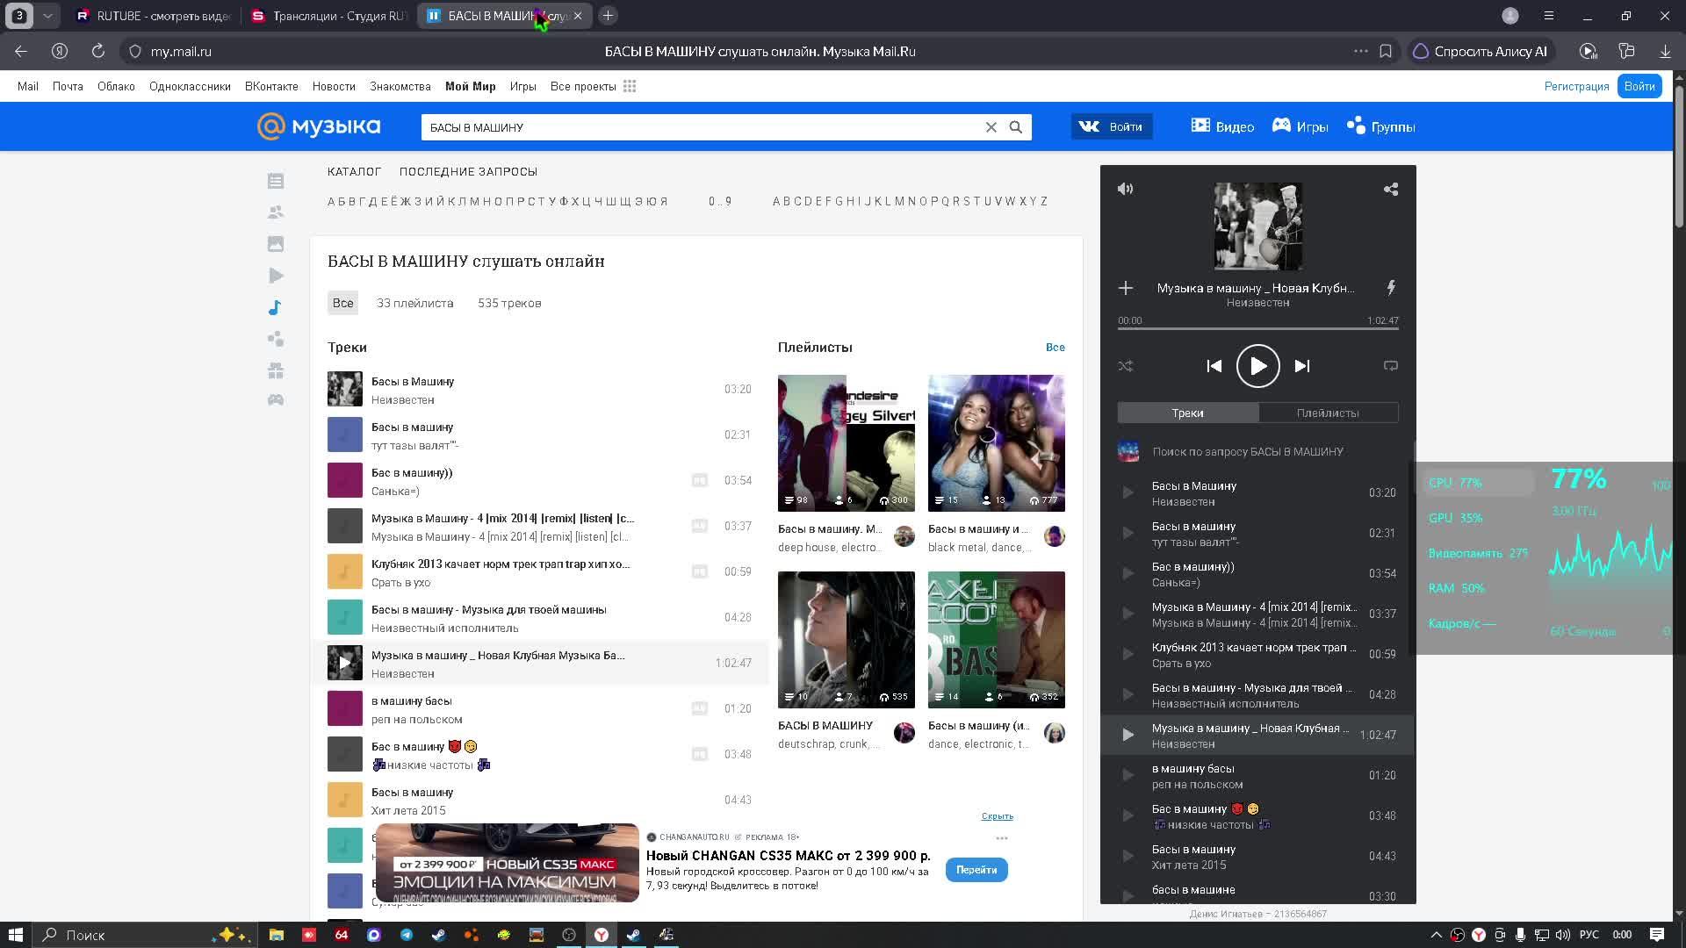Open photos icon in left sidebar
1686x948 pixels.
[x=276, y=244]
